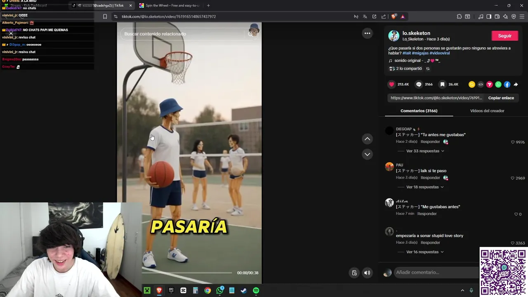Click the Brave Rewards triangle icon

tap(403, 16)
